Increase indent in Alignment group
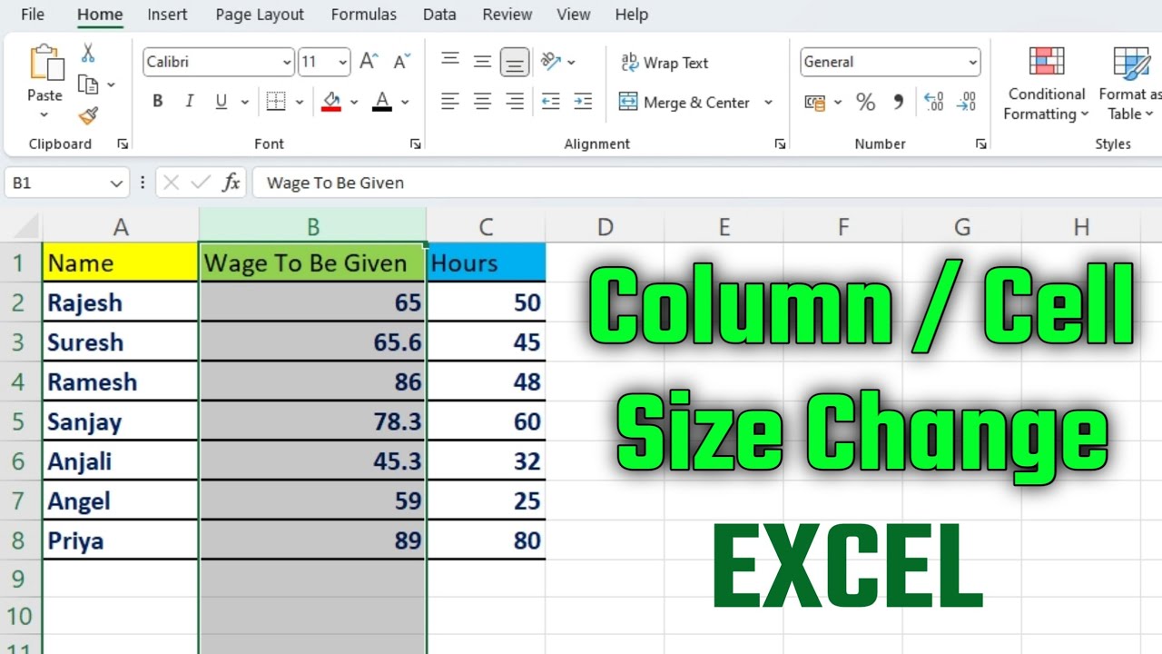This screenshot has height=654, width=1162. tap(584, 102)
